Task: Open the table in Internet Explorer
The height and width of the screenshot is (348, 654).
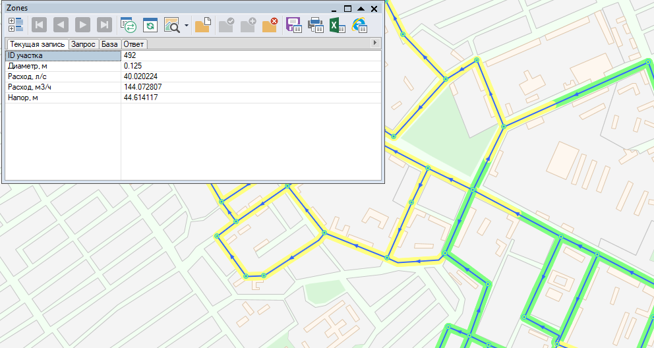Action: click(359, 26)
